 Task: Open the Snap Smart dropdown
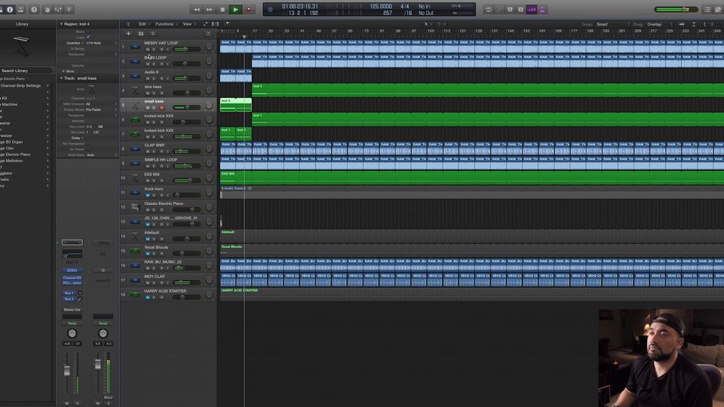pyautogui.click(x=612, y=24)
